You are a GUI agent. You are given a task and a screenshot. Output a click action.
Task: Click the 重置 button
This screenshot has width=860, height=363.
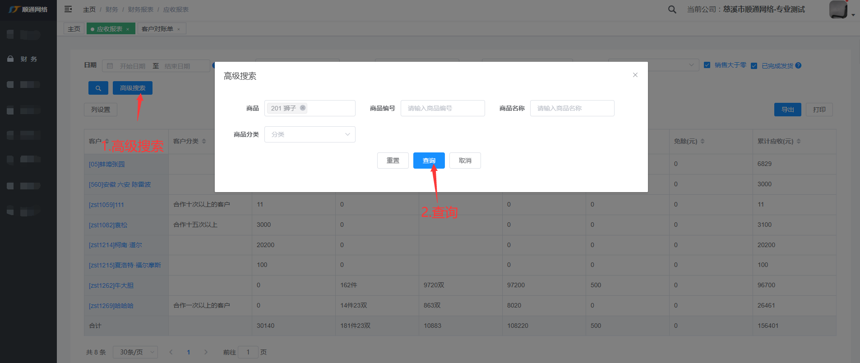pos(393,161)
